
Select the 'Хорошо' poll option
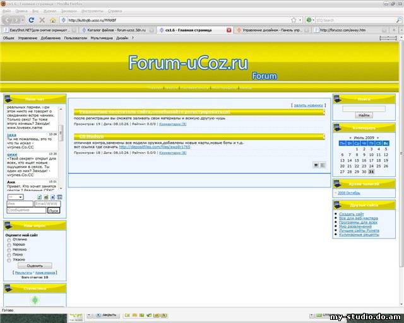9,245
